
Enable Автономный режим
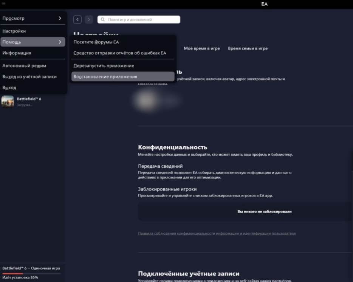[x=24, y=65]
